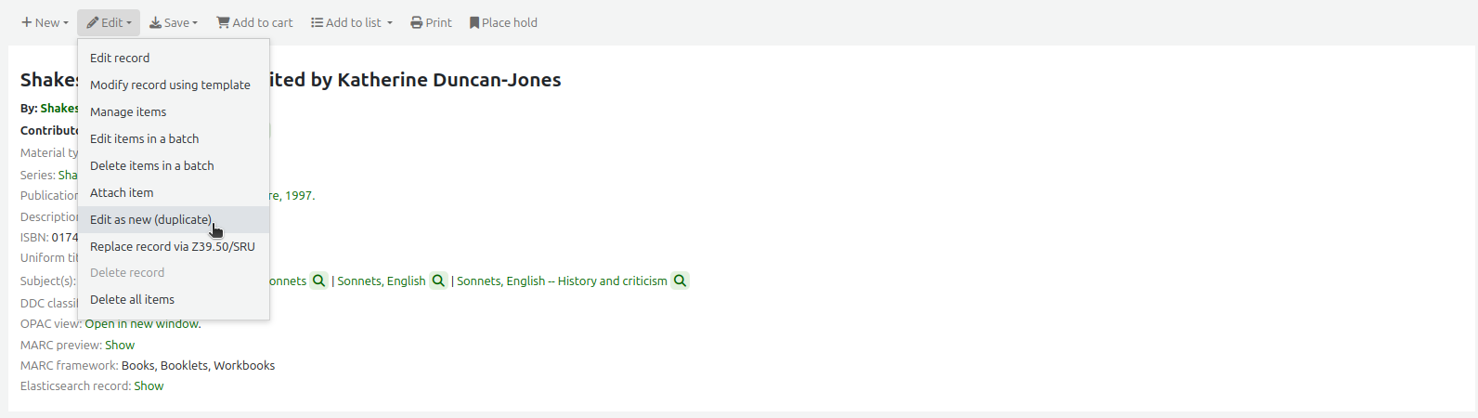Collapse the Edit dropdown menu
This screenshot has width=1478, height=418.
pyautogui.click(x=109, y=22)
